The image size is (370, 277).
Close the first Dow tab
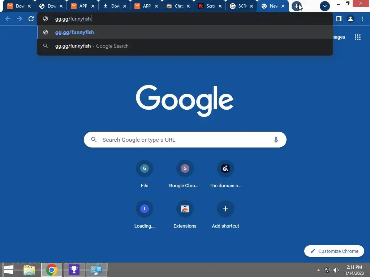point(29,6)
